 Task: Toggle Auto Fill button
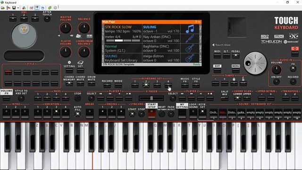click(x=77, y=114)
